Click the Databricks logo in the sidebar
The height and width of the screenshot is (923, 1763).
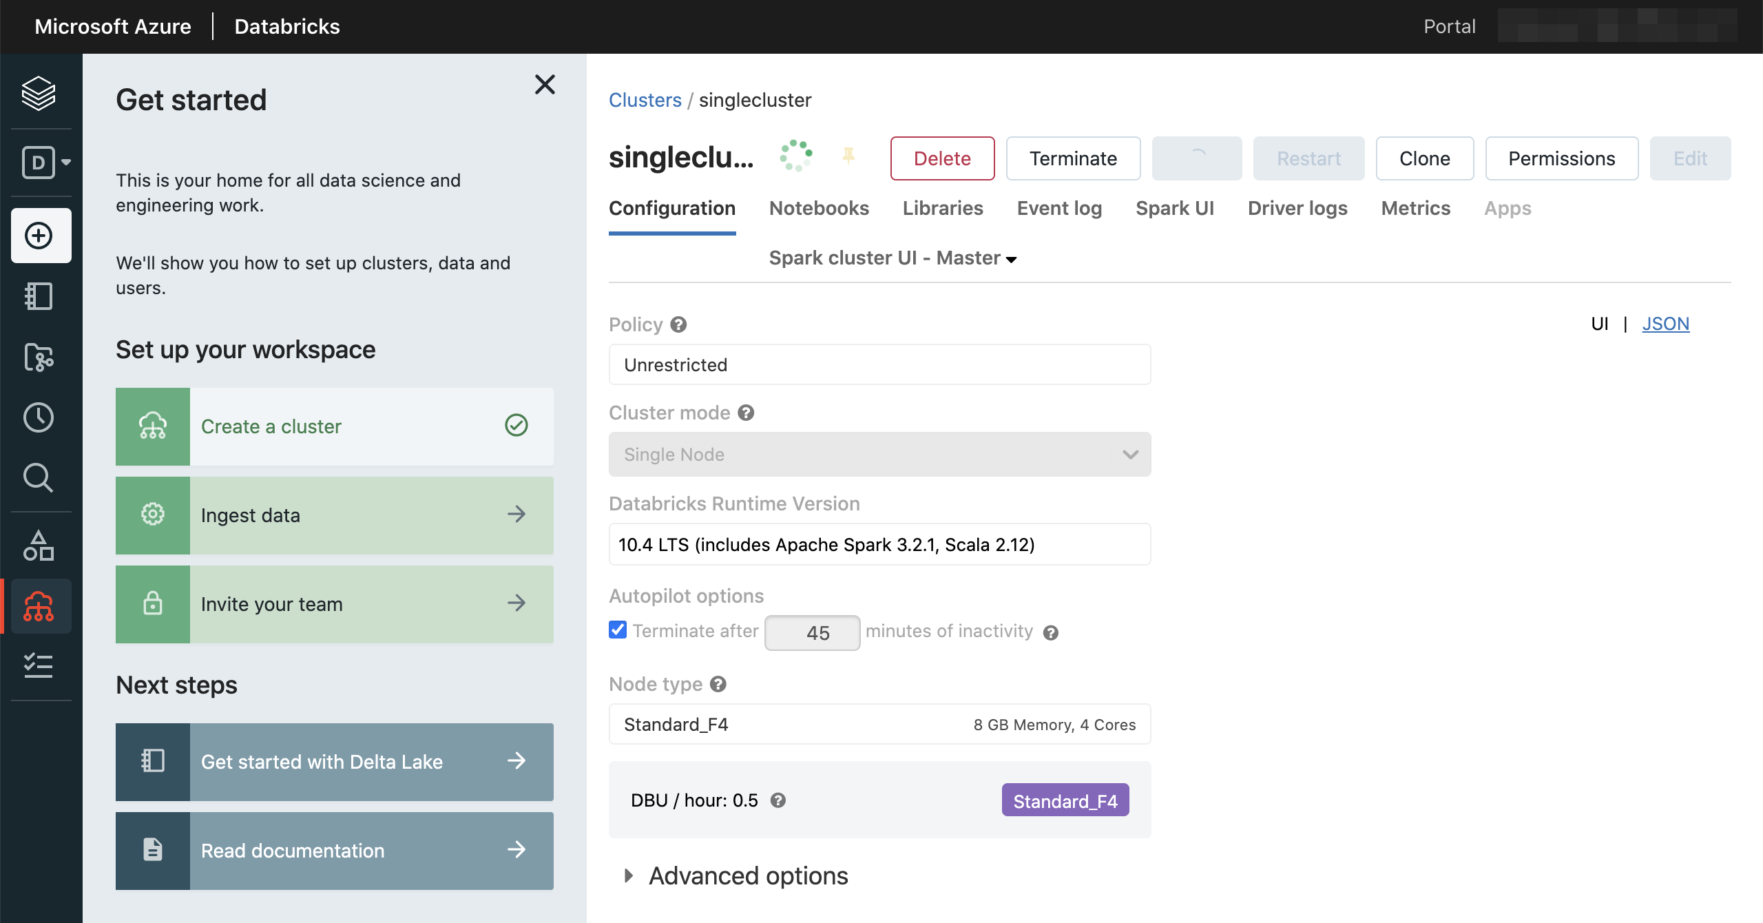point(40,94)
